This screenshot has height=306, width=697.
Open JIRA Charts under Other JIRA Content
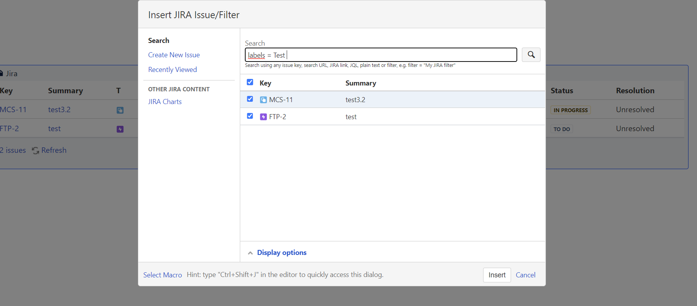point(165,102)
